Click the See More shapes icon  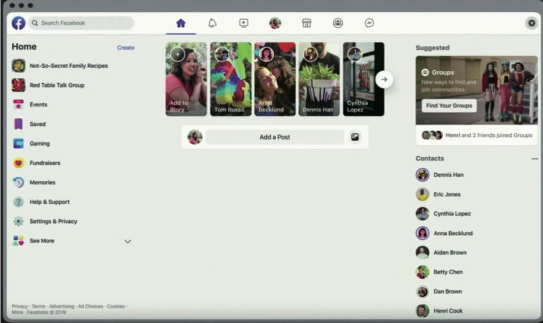click(x=18, y=240)
